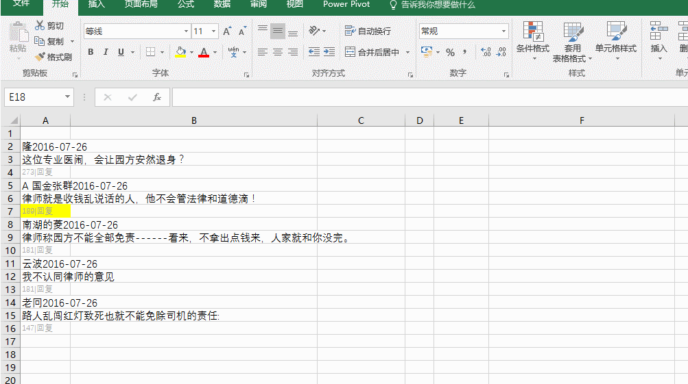The width and height of the screenshot is (688, 384).
Task: Open font color dropdown arrow
Action: (215, 53)
